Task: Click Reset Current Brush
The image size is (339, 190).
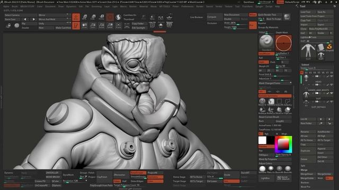Action: click(275, 117)
